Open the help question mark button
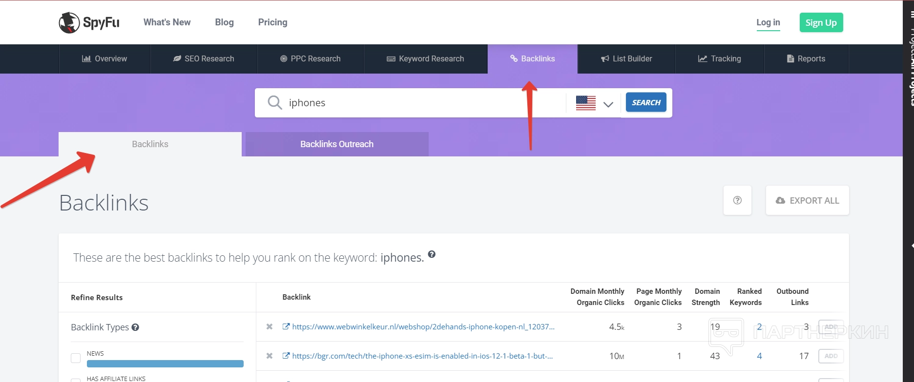The height and width of the screenshot is (382, 914). click(737, 200)
